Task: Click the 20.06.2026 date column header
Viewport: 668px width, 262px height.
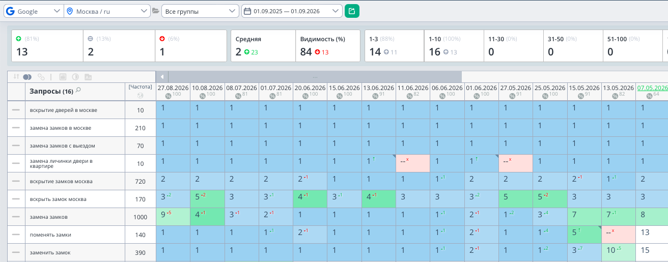Action: point(310,88)
